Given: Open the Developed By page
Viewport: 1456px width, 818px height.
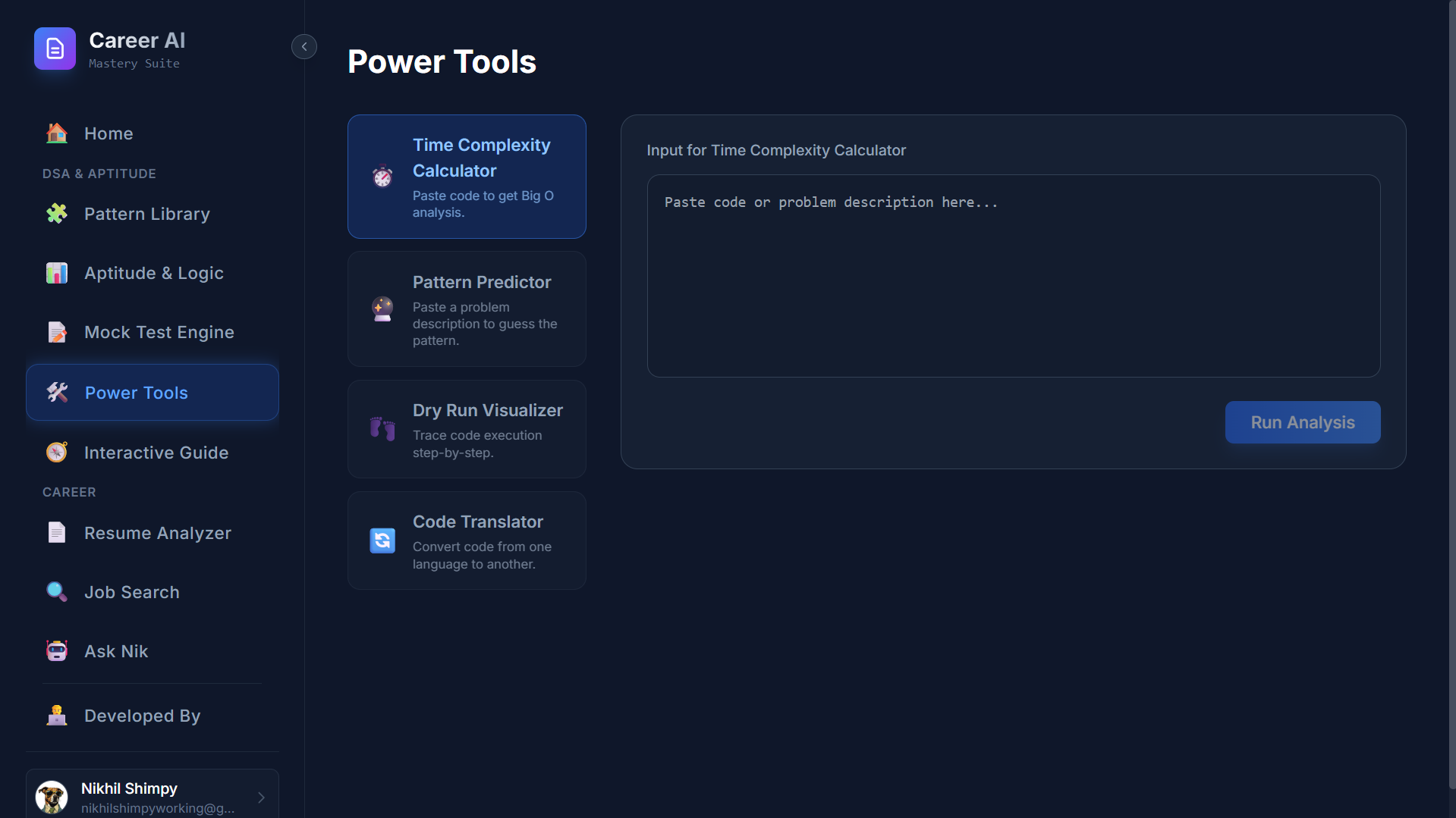Looking at the screenshot, I should pos(153,716).
